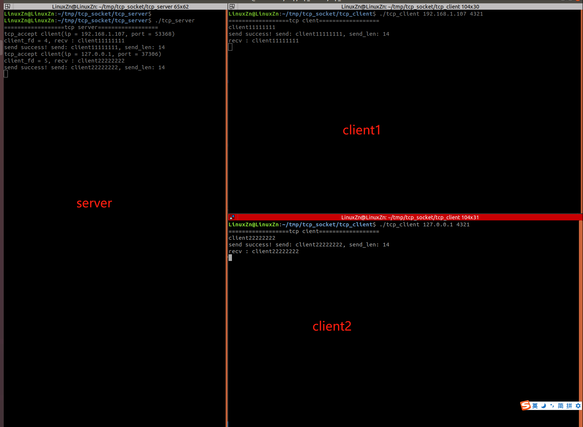
Task: Open Sogou input method settings gear
Action: (578, 406)
